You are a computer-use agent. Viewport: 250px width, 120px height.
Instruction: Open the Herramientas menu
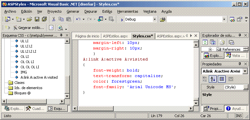pos(128,11)
